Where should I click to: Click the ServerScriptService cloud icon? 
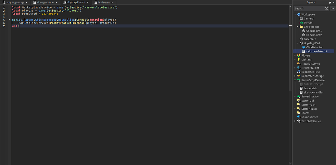click(299, 80)
